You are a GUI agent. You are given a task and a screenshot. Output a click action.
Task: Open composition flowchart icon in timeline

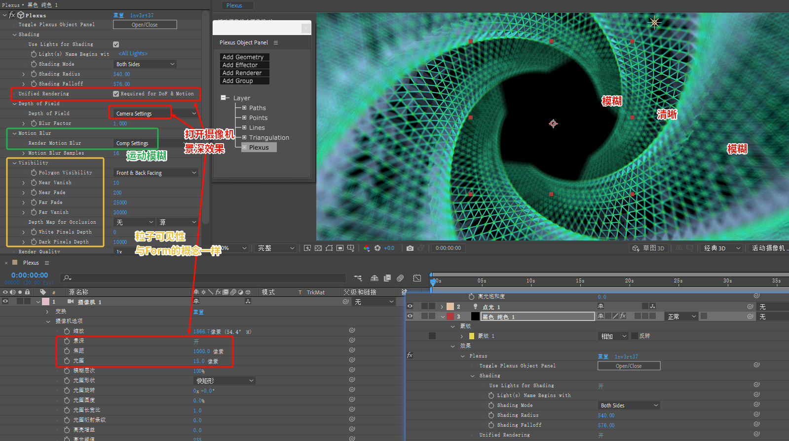click(x=358, y=278)
